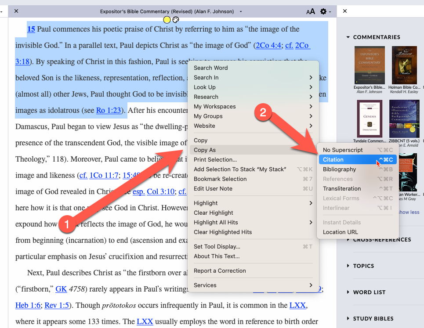Follow the Ro 1:23 verse link
This screenshot has width=424, height=328.
pyautogui.click(x=109, y=110)
